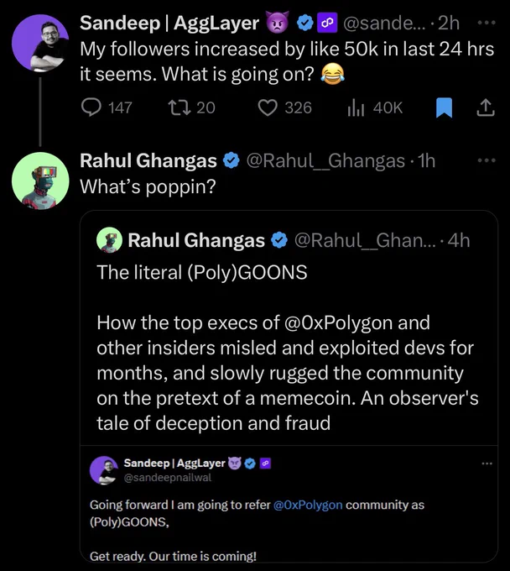Open replies on Sandeep's followers tweet

(x=107, y=107)
